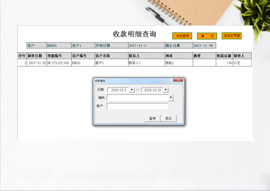This screenshot has width=270, height=191.
Task: Select the amount cell 100
Action: [224, 63]
